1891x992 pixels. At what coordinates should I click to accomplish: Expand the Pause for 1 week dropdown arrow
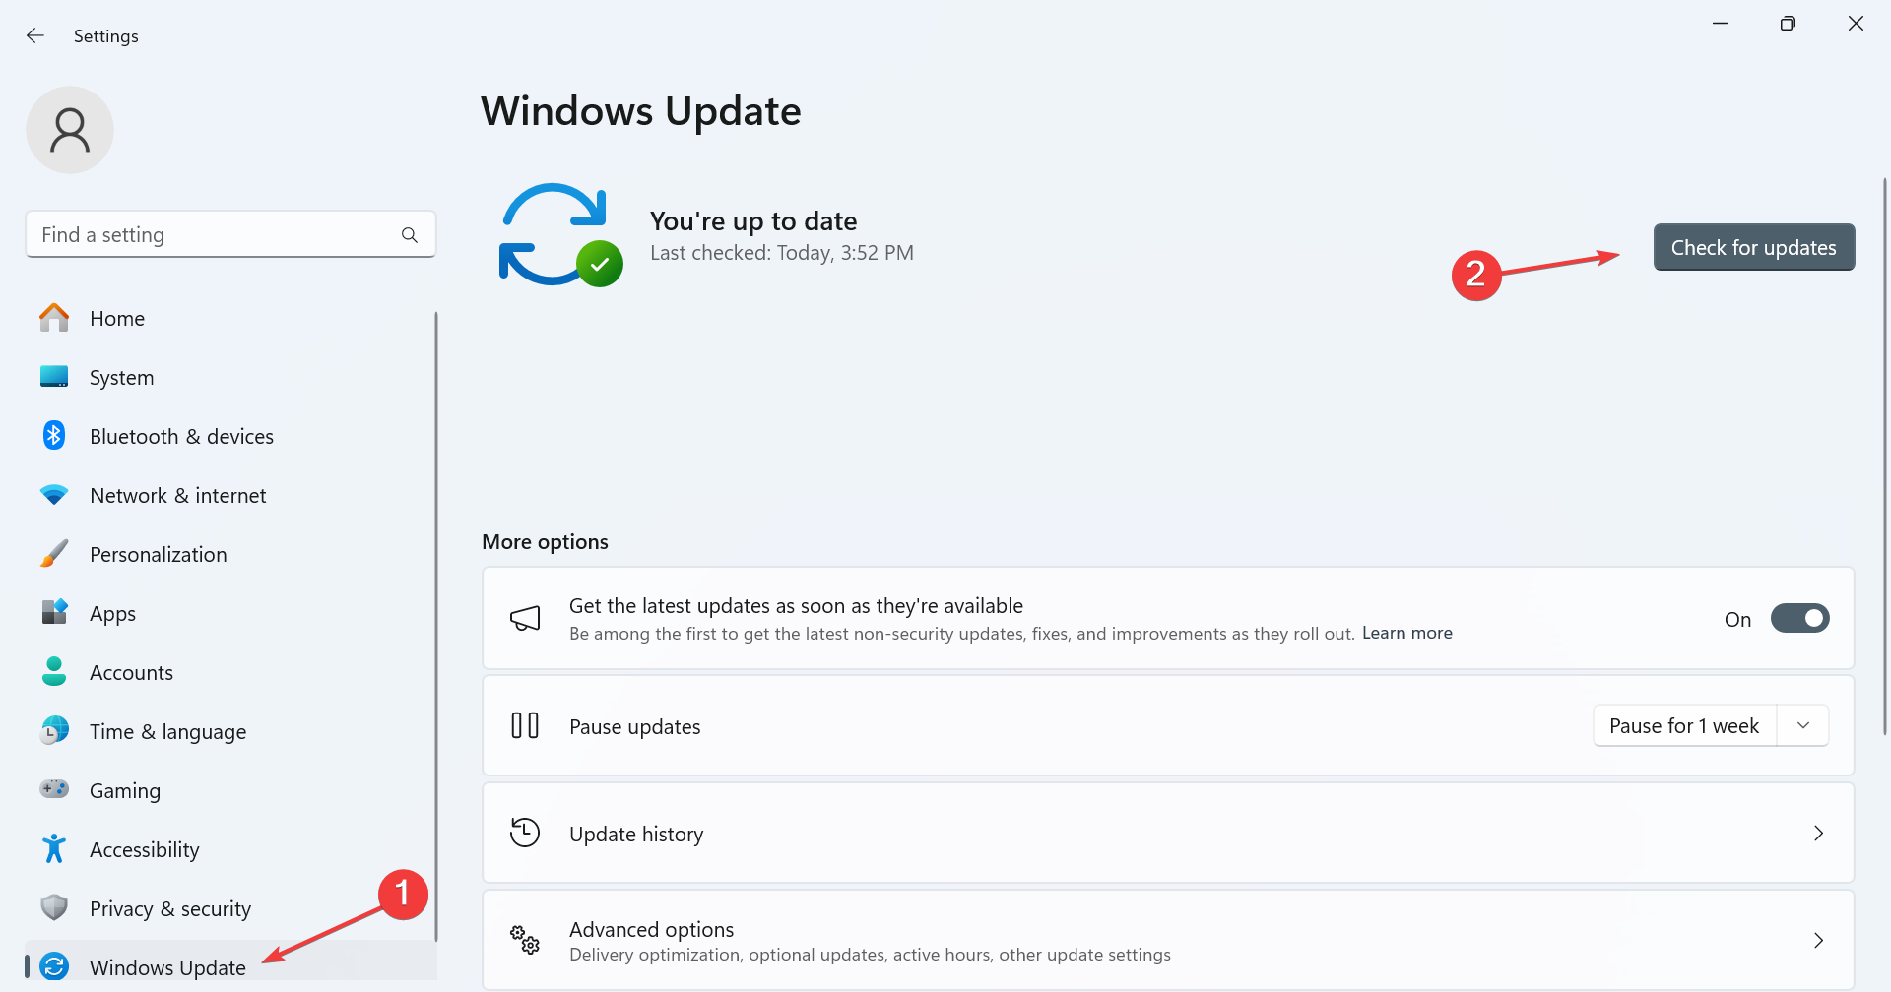[1803, 726]
